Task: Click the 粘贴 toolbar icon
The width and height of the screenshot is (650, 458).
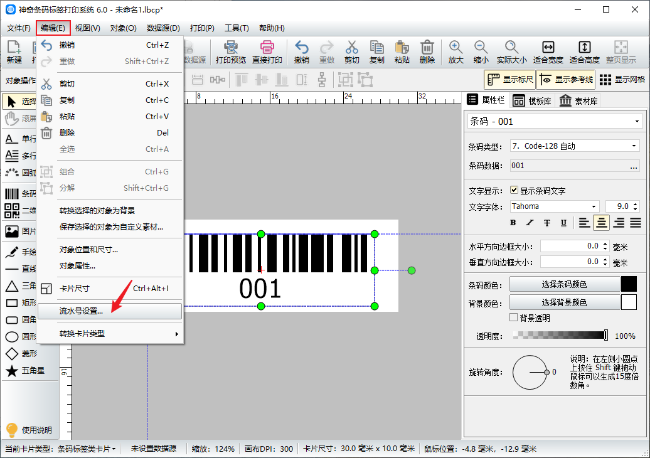Action: tap(402, 52)
